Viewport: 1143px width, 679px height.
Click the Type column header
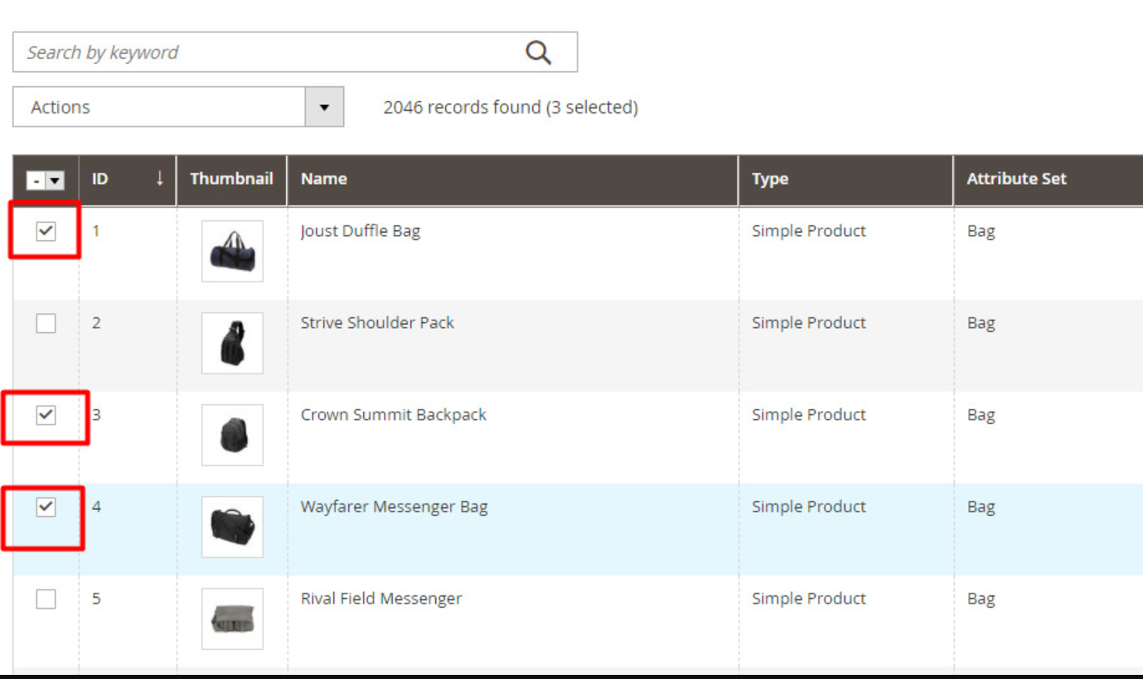click(x=770, y=179)
